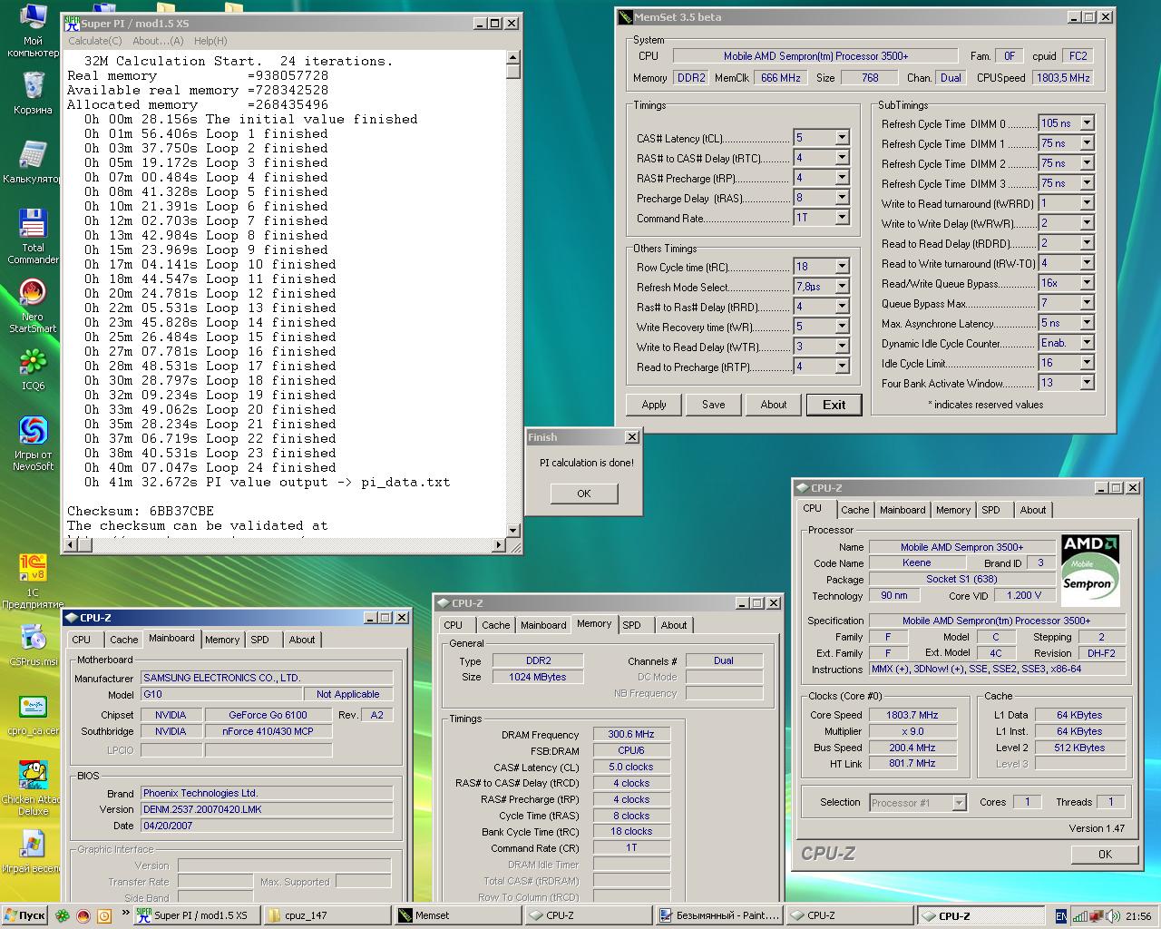Switch to cpuz_147 folder taskbar button
Screen dimensions: 1161x929
tap(327, 915)
